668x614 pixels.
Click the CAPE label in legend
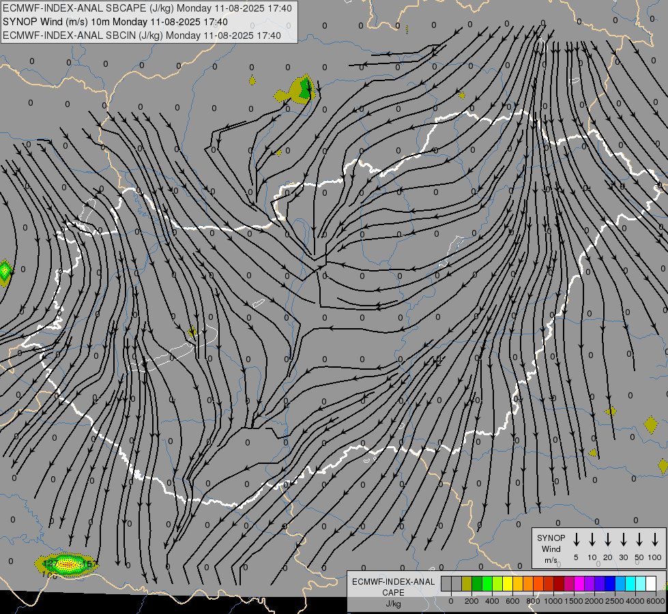pyautogui.click(x=393, y=593)
